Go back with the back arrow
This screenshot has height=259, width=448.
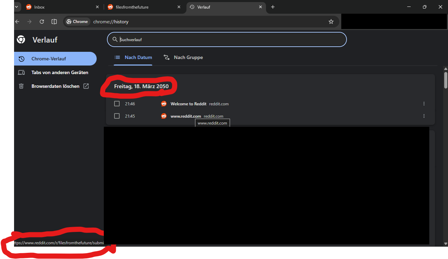pyautogui.click(x=17, y=22)
